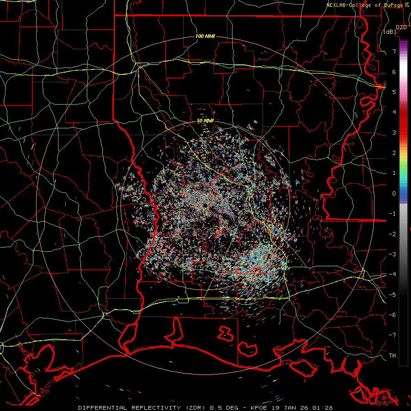Screen dimensions: 411x411
Task: Click the black radar site dot at center
Action: [205, 205]
